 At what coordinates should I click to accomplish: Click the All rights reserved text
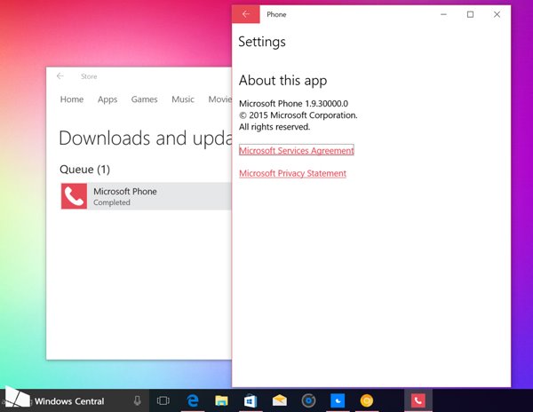[274, 127]
